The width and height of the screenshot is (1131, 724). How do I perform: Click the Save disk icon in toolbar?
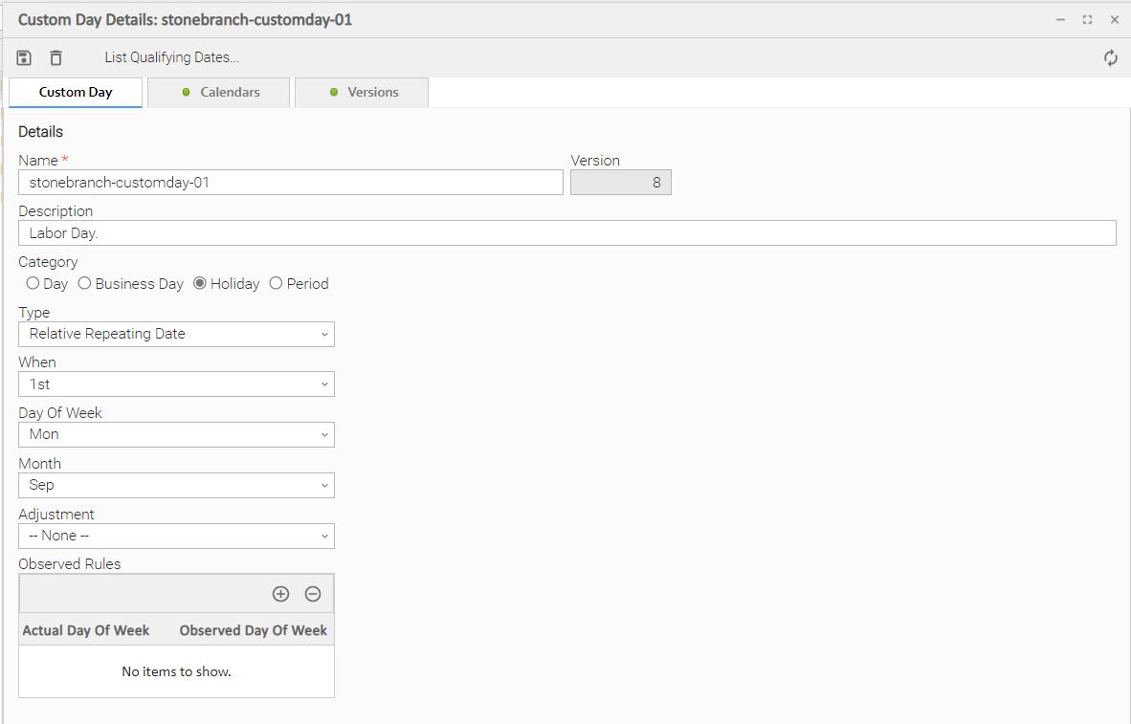coord(25,58)
